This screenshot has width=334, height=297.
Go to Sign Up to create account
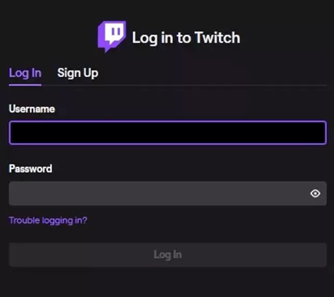pos(77,73)
